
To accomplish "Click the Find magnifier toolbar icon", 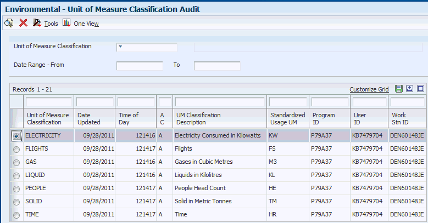I will click(9, 23).
